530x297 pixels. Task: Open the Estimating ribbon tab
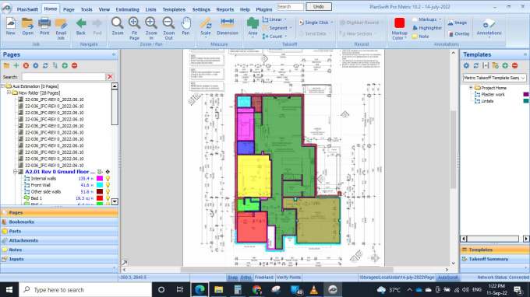127,9
